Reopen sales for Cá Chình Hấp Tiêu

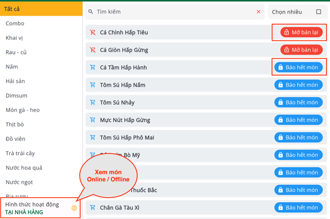click(301, 32)
